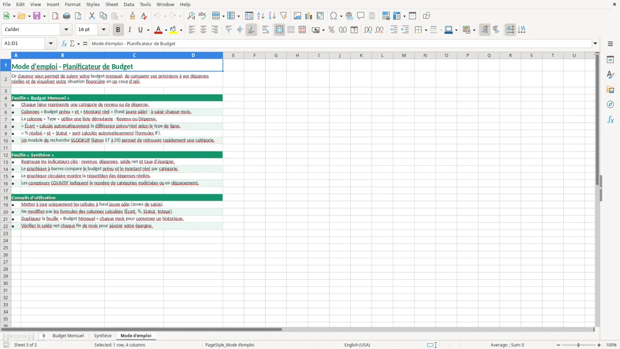Toggle Merge and Center cells
Image resolution: width=620 pixels, height=349 pixels.
point(280,30)
